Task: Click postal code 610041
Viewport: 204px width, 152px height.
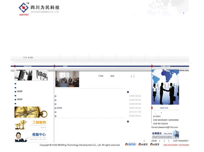Action: [157, 116]
